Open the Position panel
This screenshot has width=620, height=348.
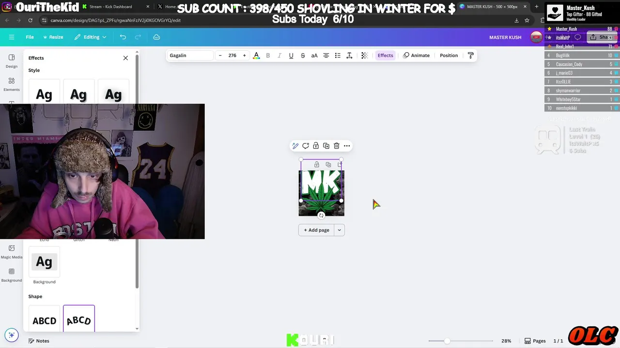pos(449,56)
